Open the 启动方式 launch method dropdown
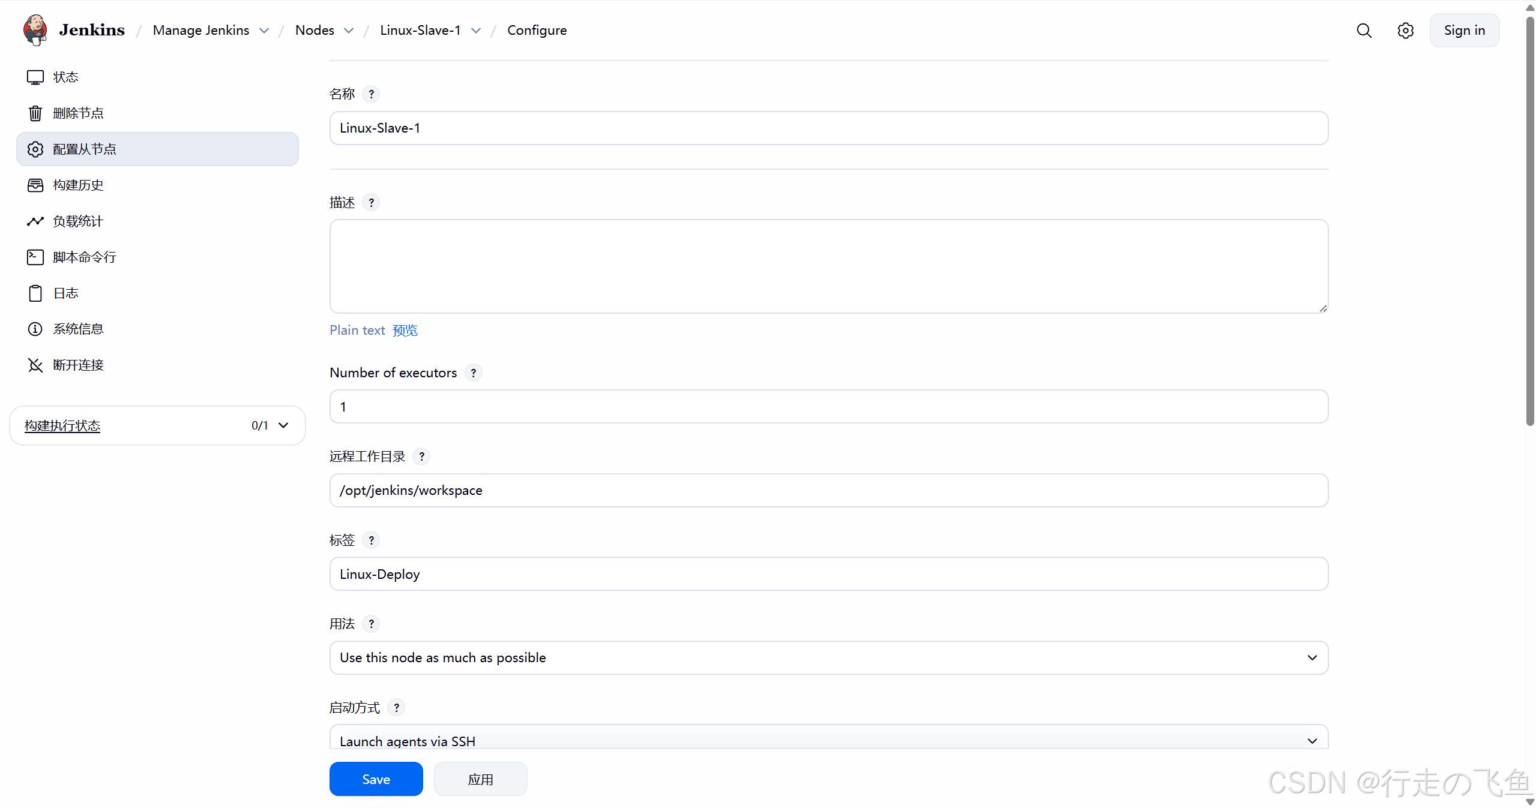1536x808 pixels. [828, 737]
